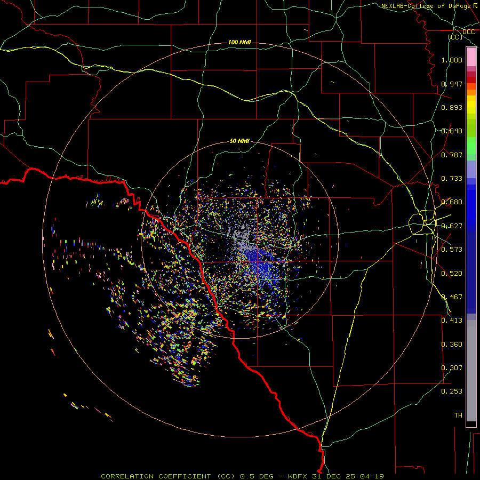This screenshot has width=480, height=480.
Task: Click the 50 NMI range ring label
Action: click(x=239, y=141)
